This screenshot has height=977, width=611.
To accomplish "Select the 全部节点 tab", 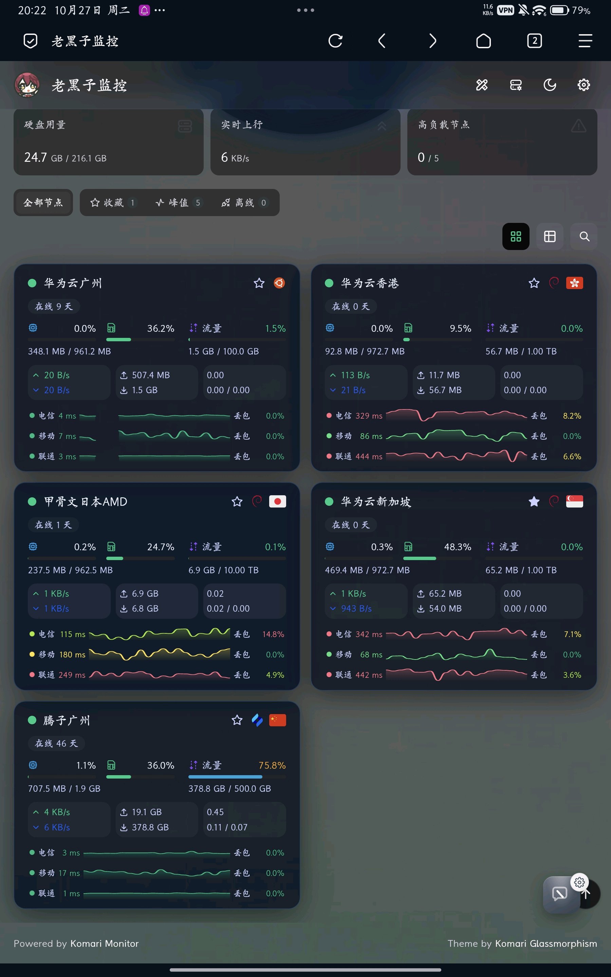I will coord(43,203).
